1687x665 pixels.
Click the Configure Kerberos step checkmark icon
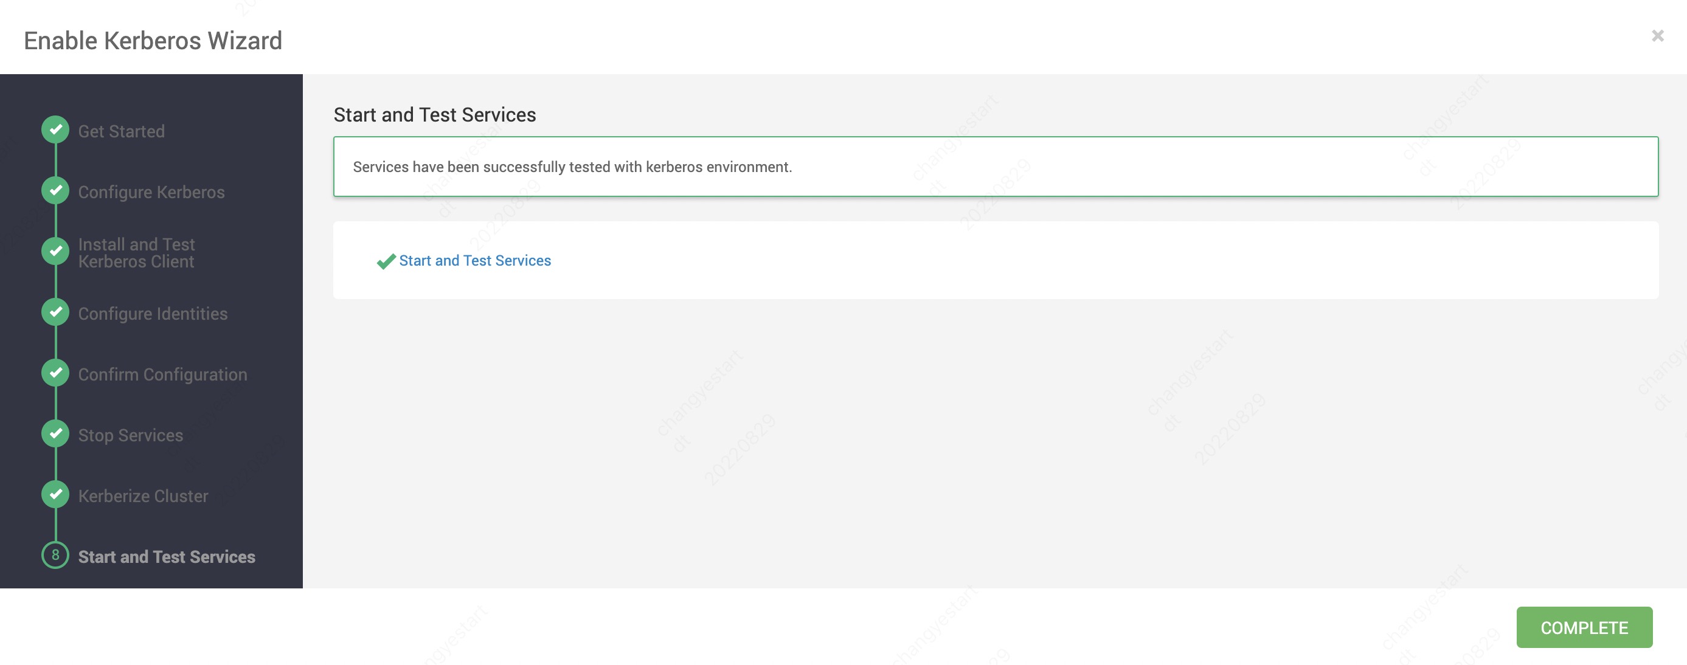[56, 190]
